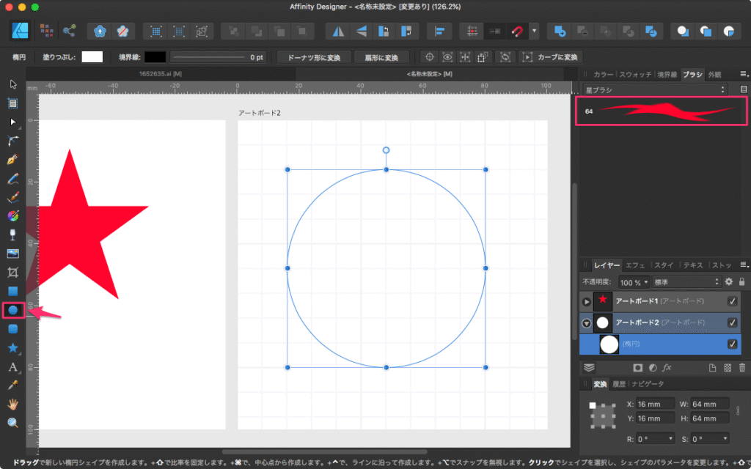Switch to the スウォッチ panel tab
This screenshot has height=469, width=751.
coord(635,74)
